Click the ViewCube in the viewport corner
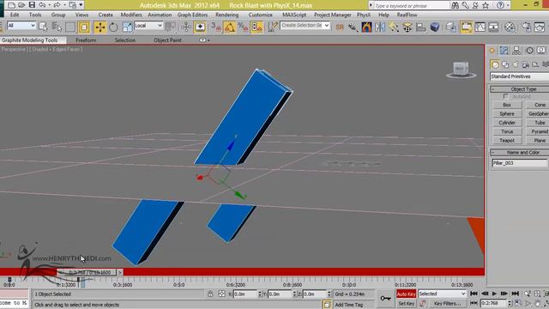This screenshot has width=549, height=309. pos(461,69)
